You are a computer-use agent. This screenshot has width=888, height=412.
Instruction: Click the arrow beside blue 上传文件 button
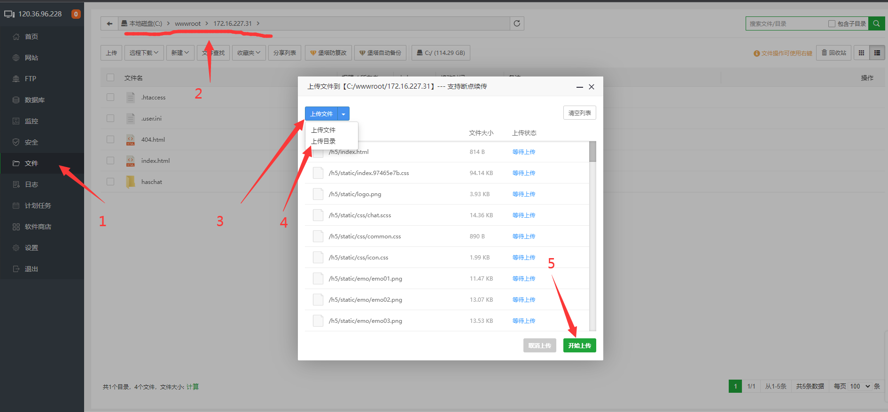(343, 114)
